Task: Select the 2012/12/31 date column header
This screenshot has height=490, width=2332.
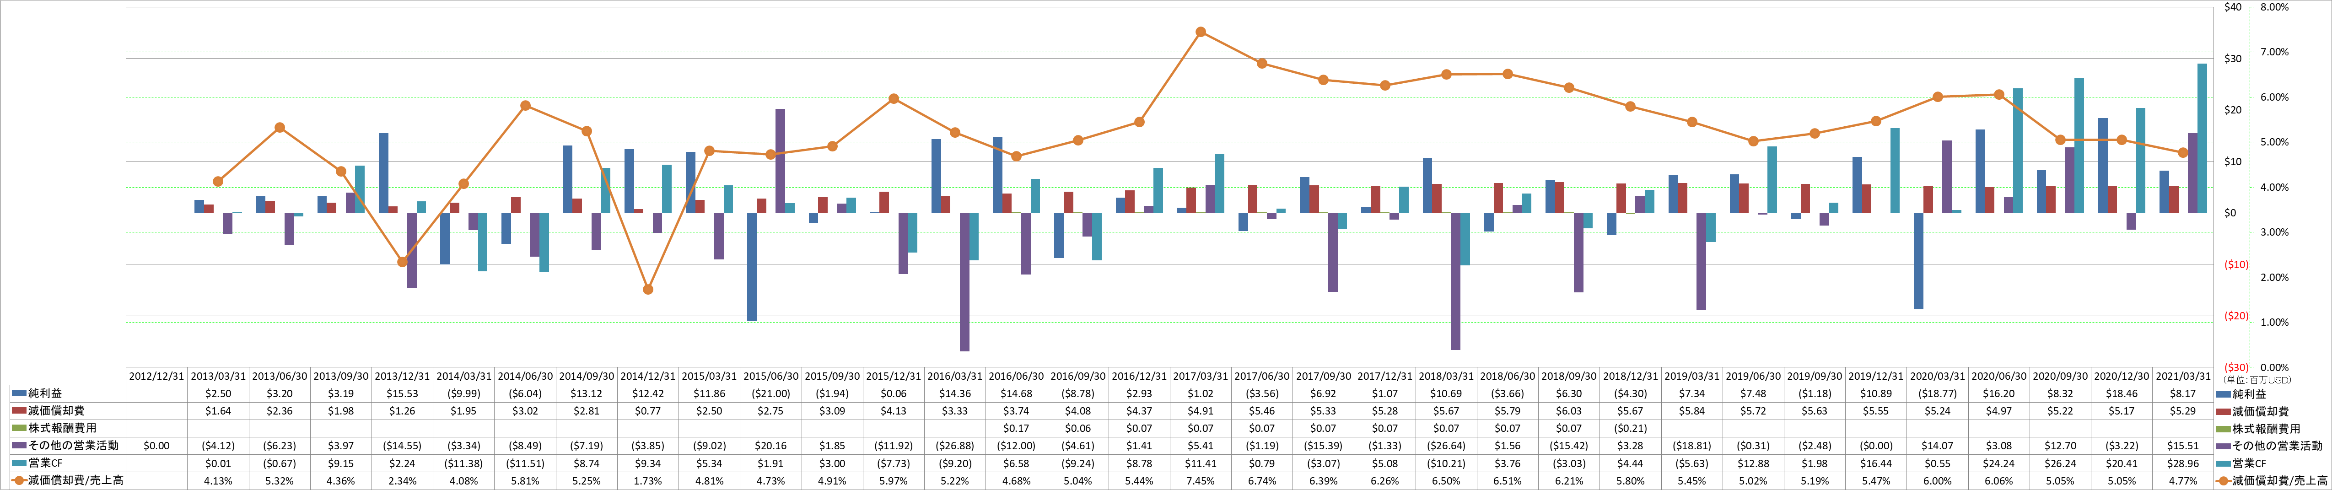Action: tap(156, 376)
